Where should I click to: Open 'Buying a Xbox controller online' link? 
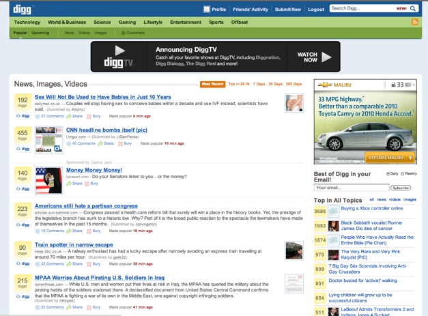372,208
